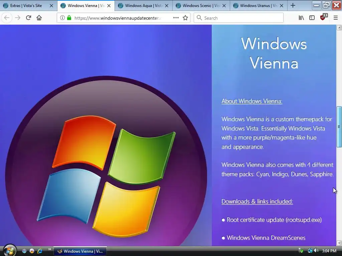342x256 pixels.
Task: Show site information icon in address bar
Action: click(62, 18)
